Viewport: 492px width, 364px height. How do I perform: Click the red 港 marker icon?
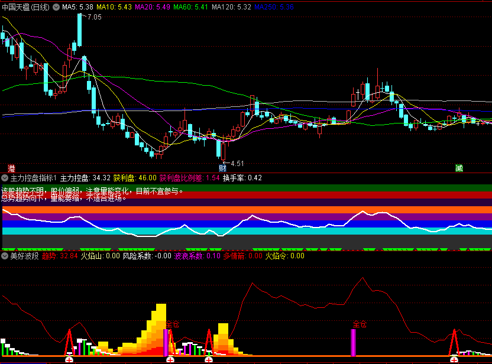(x=12, y=168)
